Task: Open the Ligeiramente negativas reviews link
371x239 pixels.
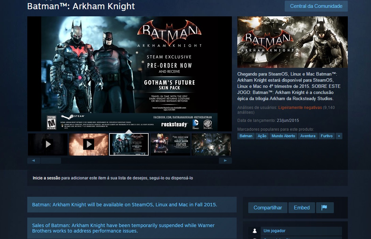Action: click(x=300, y=108)
